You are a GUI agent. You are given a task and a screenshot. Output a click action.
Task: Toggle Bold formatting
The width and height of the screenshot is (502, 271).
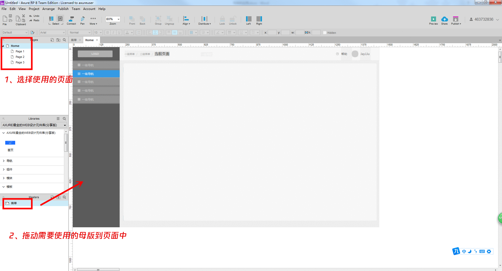[x=107, y=32]
